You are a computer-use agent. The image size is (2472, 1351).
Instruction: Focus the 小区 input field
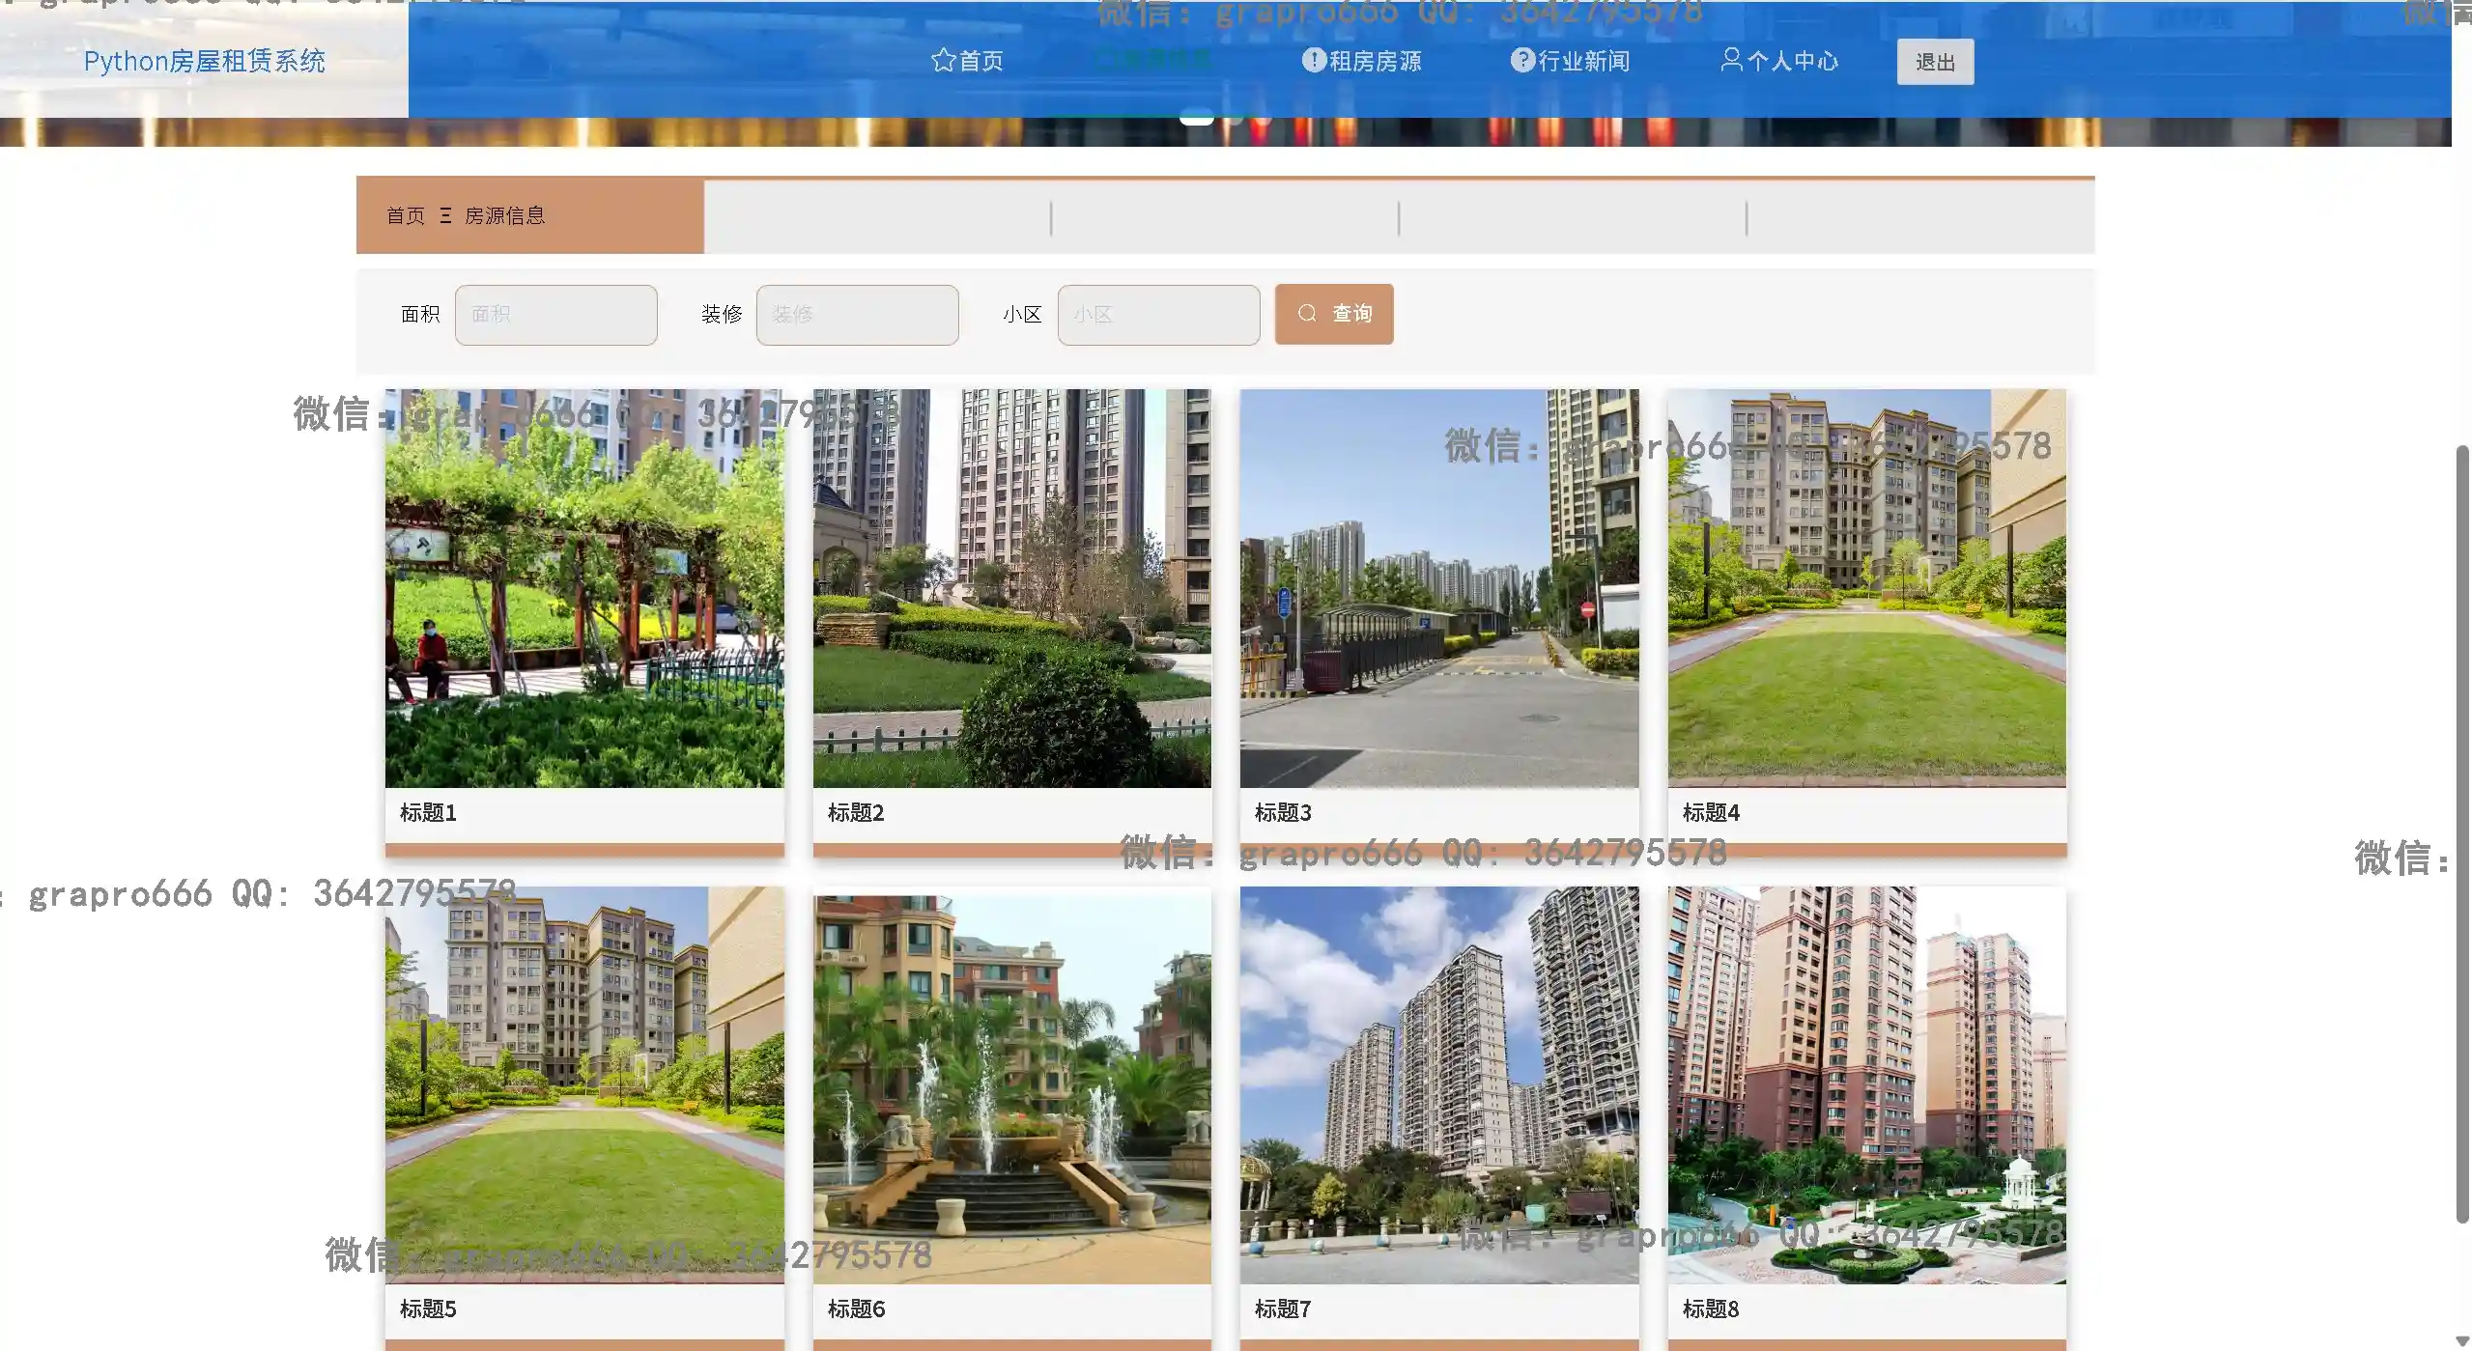tap(1158, 314)
